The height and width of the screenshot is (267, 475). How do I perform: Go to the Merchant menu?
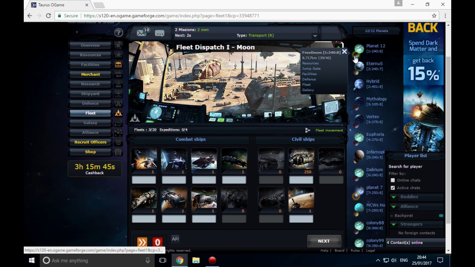click(x=90, y=74)
